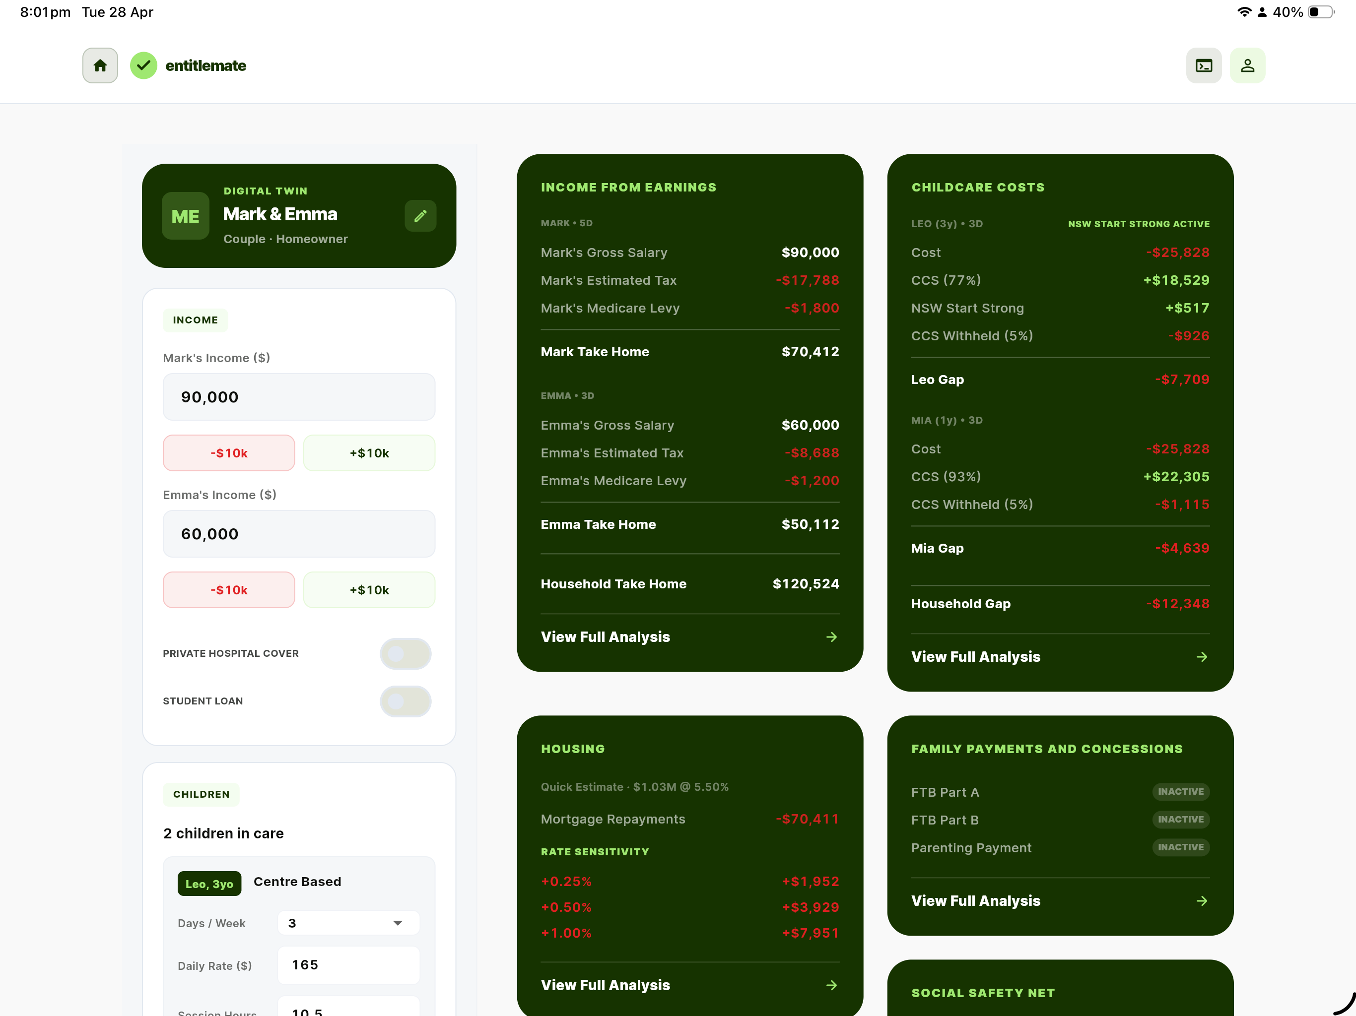The width and height of the screenshot is (1356, 1016).
Task: Click Leo's Daily Rate input field
Action: pos(348,965)
